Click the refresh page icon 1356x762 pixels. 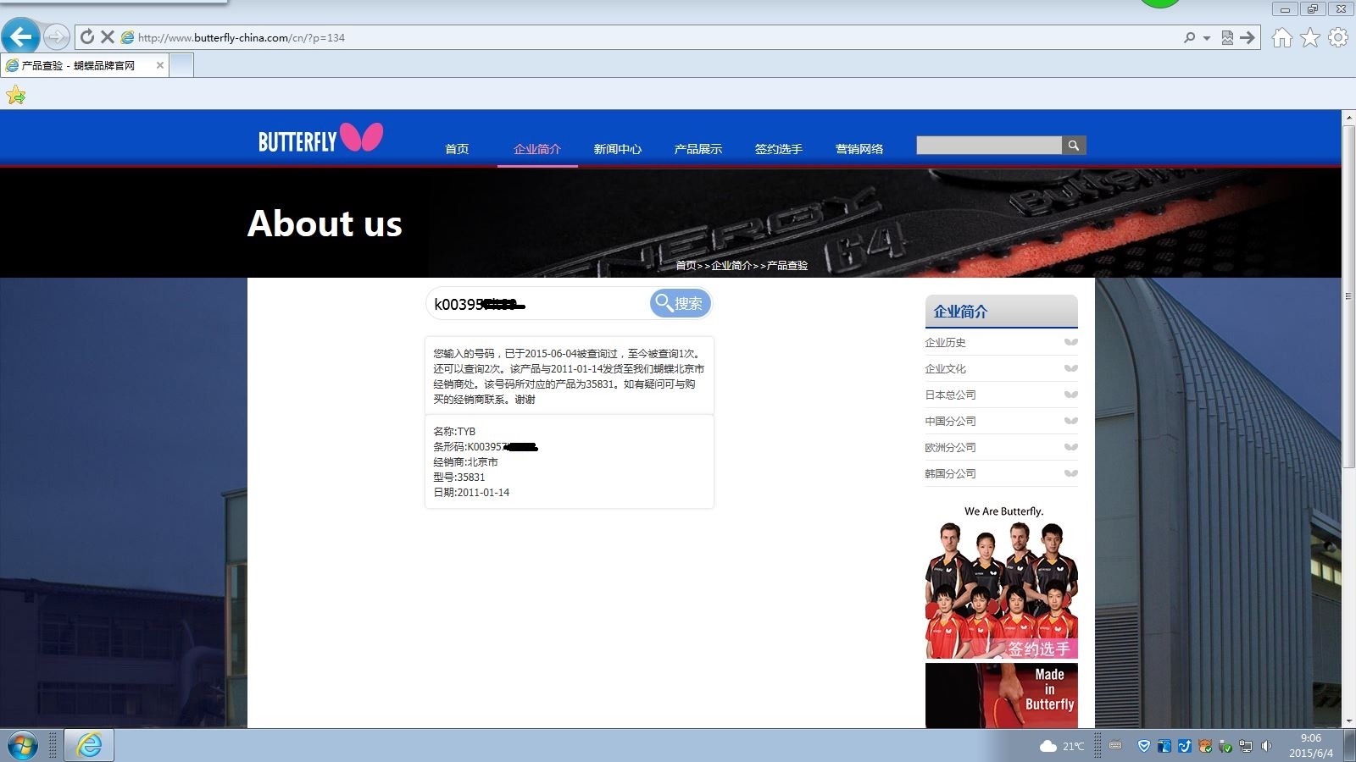click(86, 37)
